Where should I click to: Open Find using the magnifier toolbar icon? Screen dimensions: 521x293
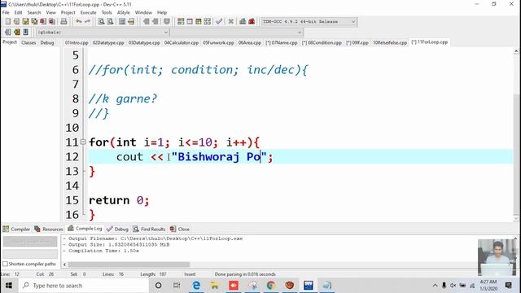[x=101, y=22]
